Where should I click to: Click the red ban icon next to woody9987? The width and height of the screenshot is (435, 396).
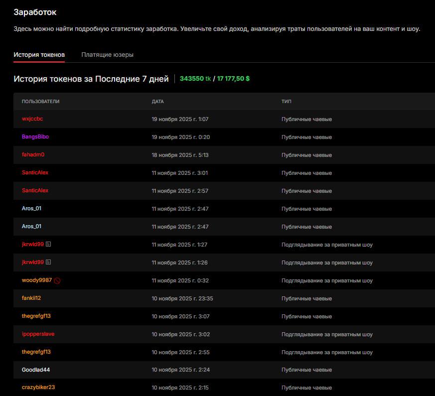[57, 280]
